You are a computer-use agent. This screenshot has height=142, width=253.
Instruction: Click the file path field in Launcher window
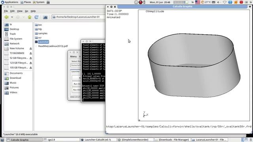[76, 65]
